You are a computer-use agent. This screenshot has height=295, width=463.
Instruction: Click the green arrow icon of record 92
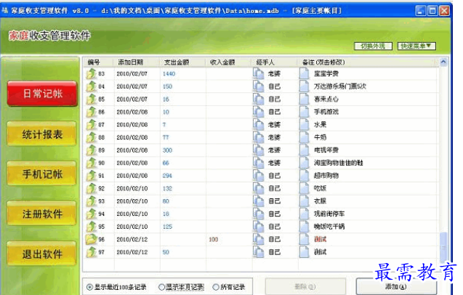tap(92, 188)
